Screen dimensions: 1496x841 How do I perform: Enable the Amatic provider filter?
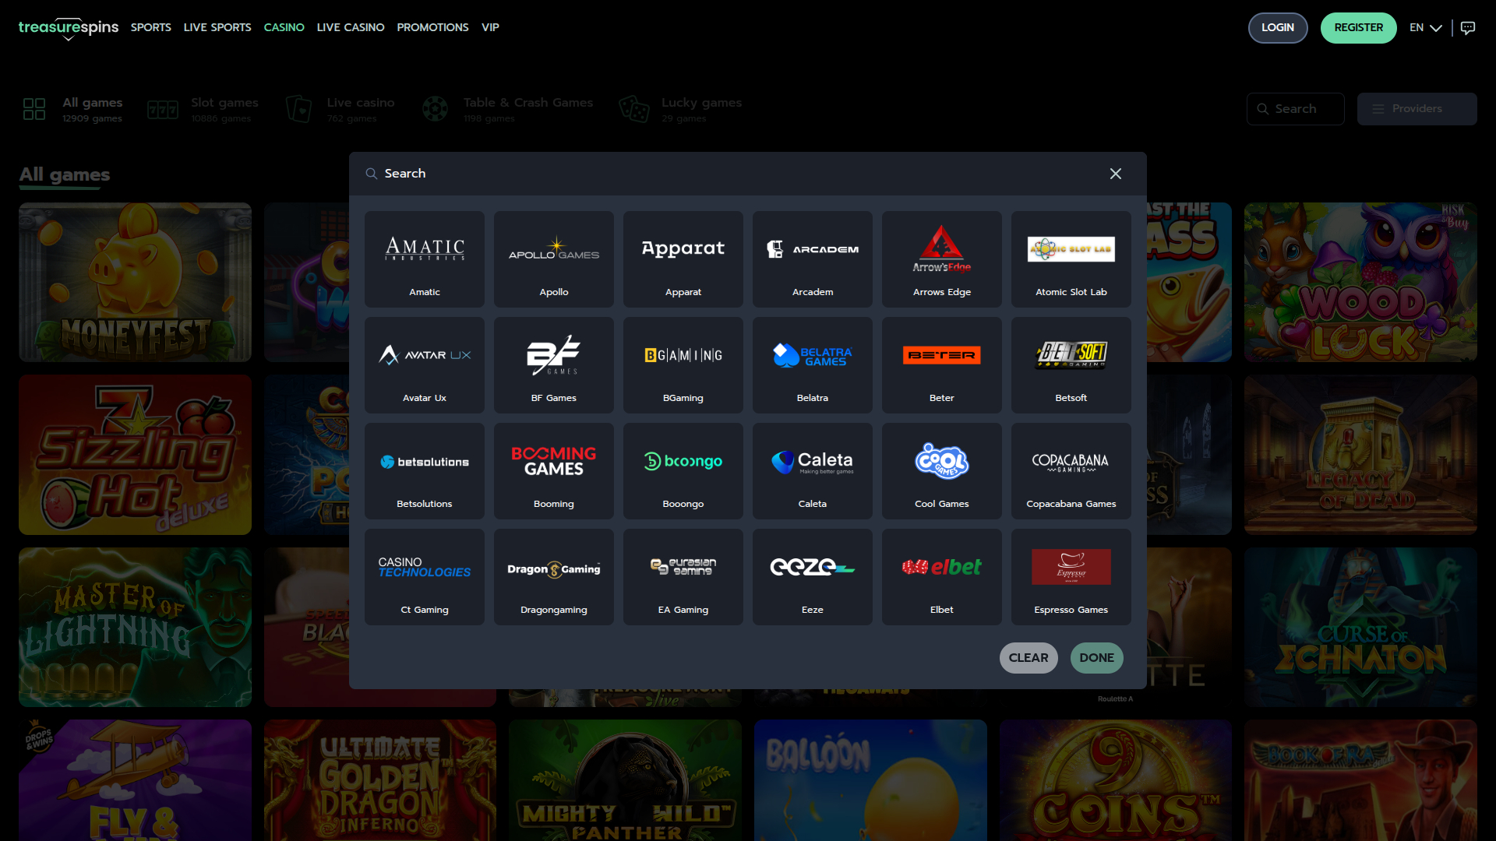424,259
